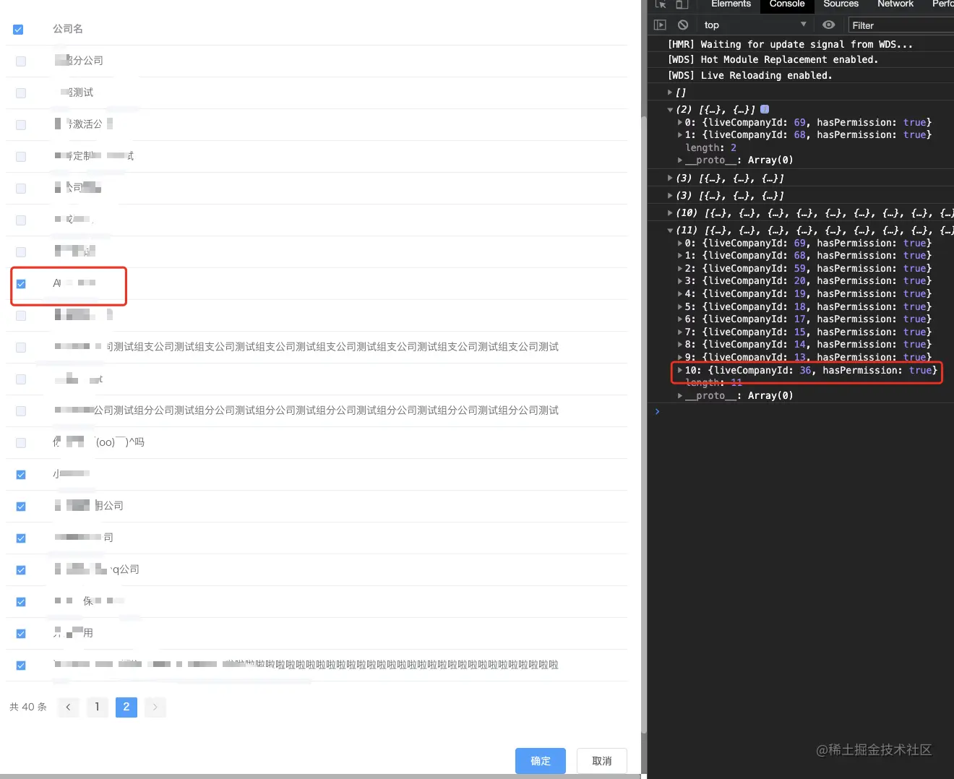Select the inspect element cursor icon
Image resolution: width=954 pixels, height=779 pixels.
pos(661,4)
